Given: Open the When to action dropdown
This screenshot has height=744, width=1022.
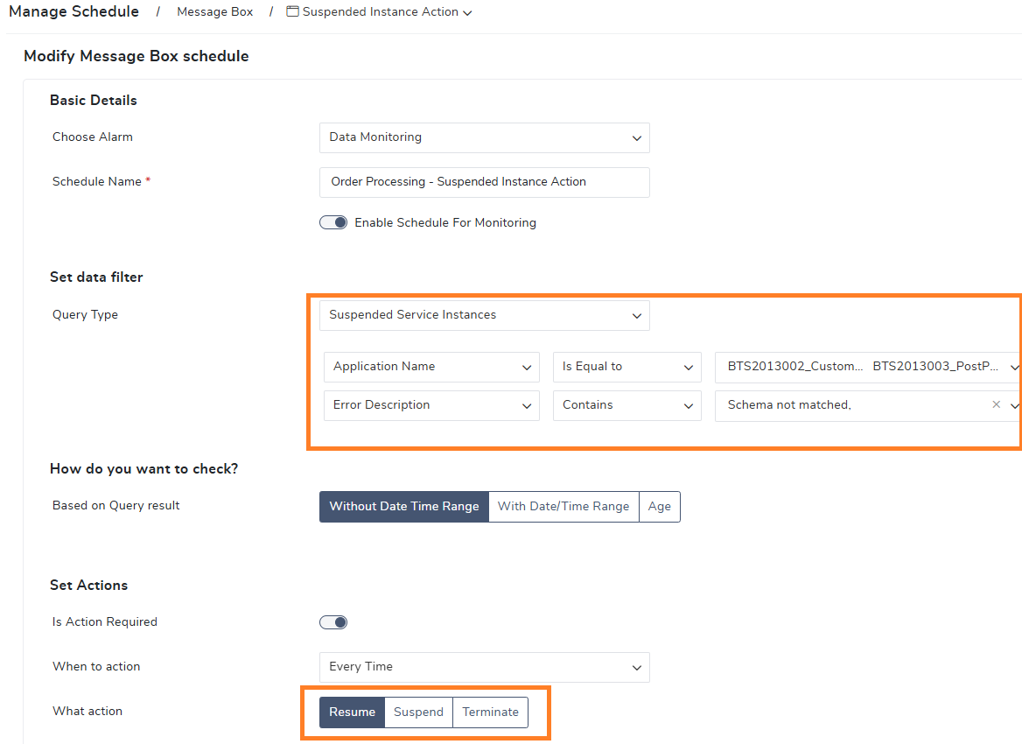Looking at the screenshot, I should (x=484, y=667).
